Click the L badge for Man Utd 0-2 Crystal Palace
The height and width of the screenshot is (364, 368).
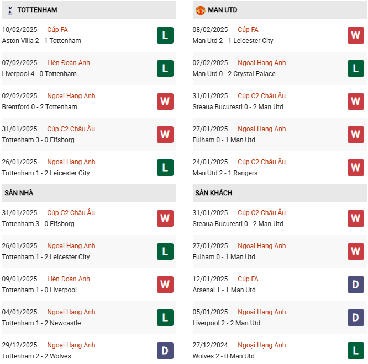coord(355,68)
